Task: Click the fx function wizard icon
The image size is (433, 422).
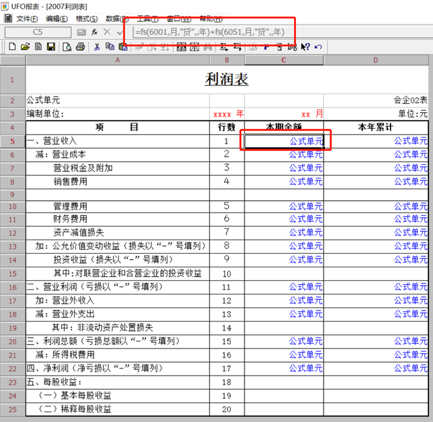Action: point(95,32)
